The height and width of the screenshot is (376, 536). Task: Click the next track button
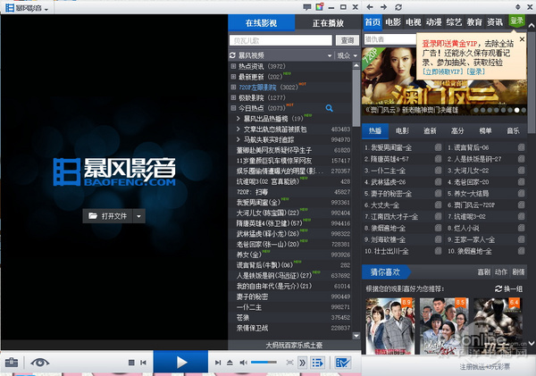218,363
